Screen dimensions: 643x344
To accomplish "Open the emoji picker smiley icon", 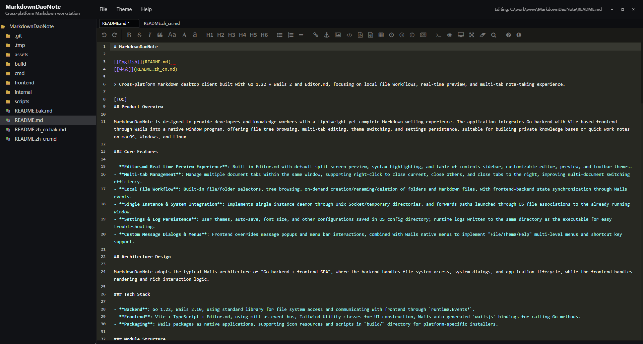I will [402, 35].
